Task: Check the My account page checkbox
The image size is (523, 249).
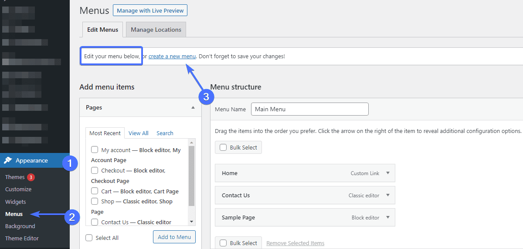Action: click(x=95, y=149)
